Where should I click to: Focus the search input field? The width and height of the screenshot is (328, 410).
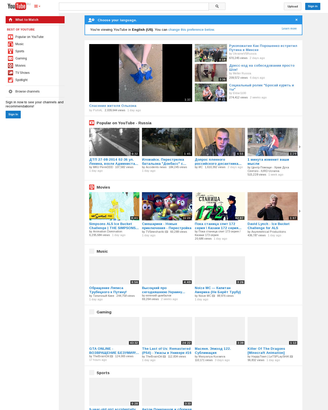[x=134, y=6]
